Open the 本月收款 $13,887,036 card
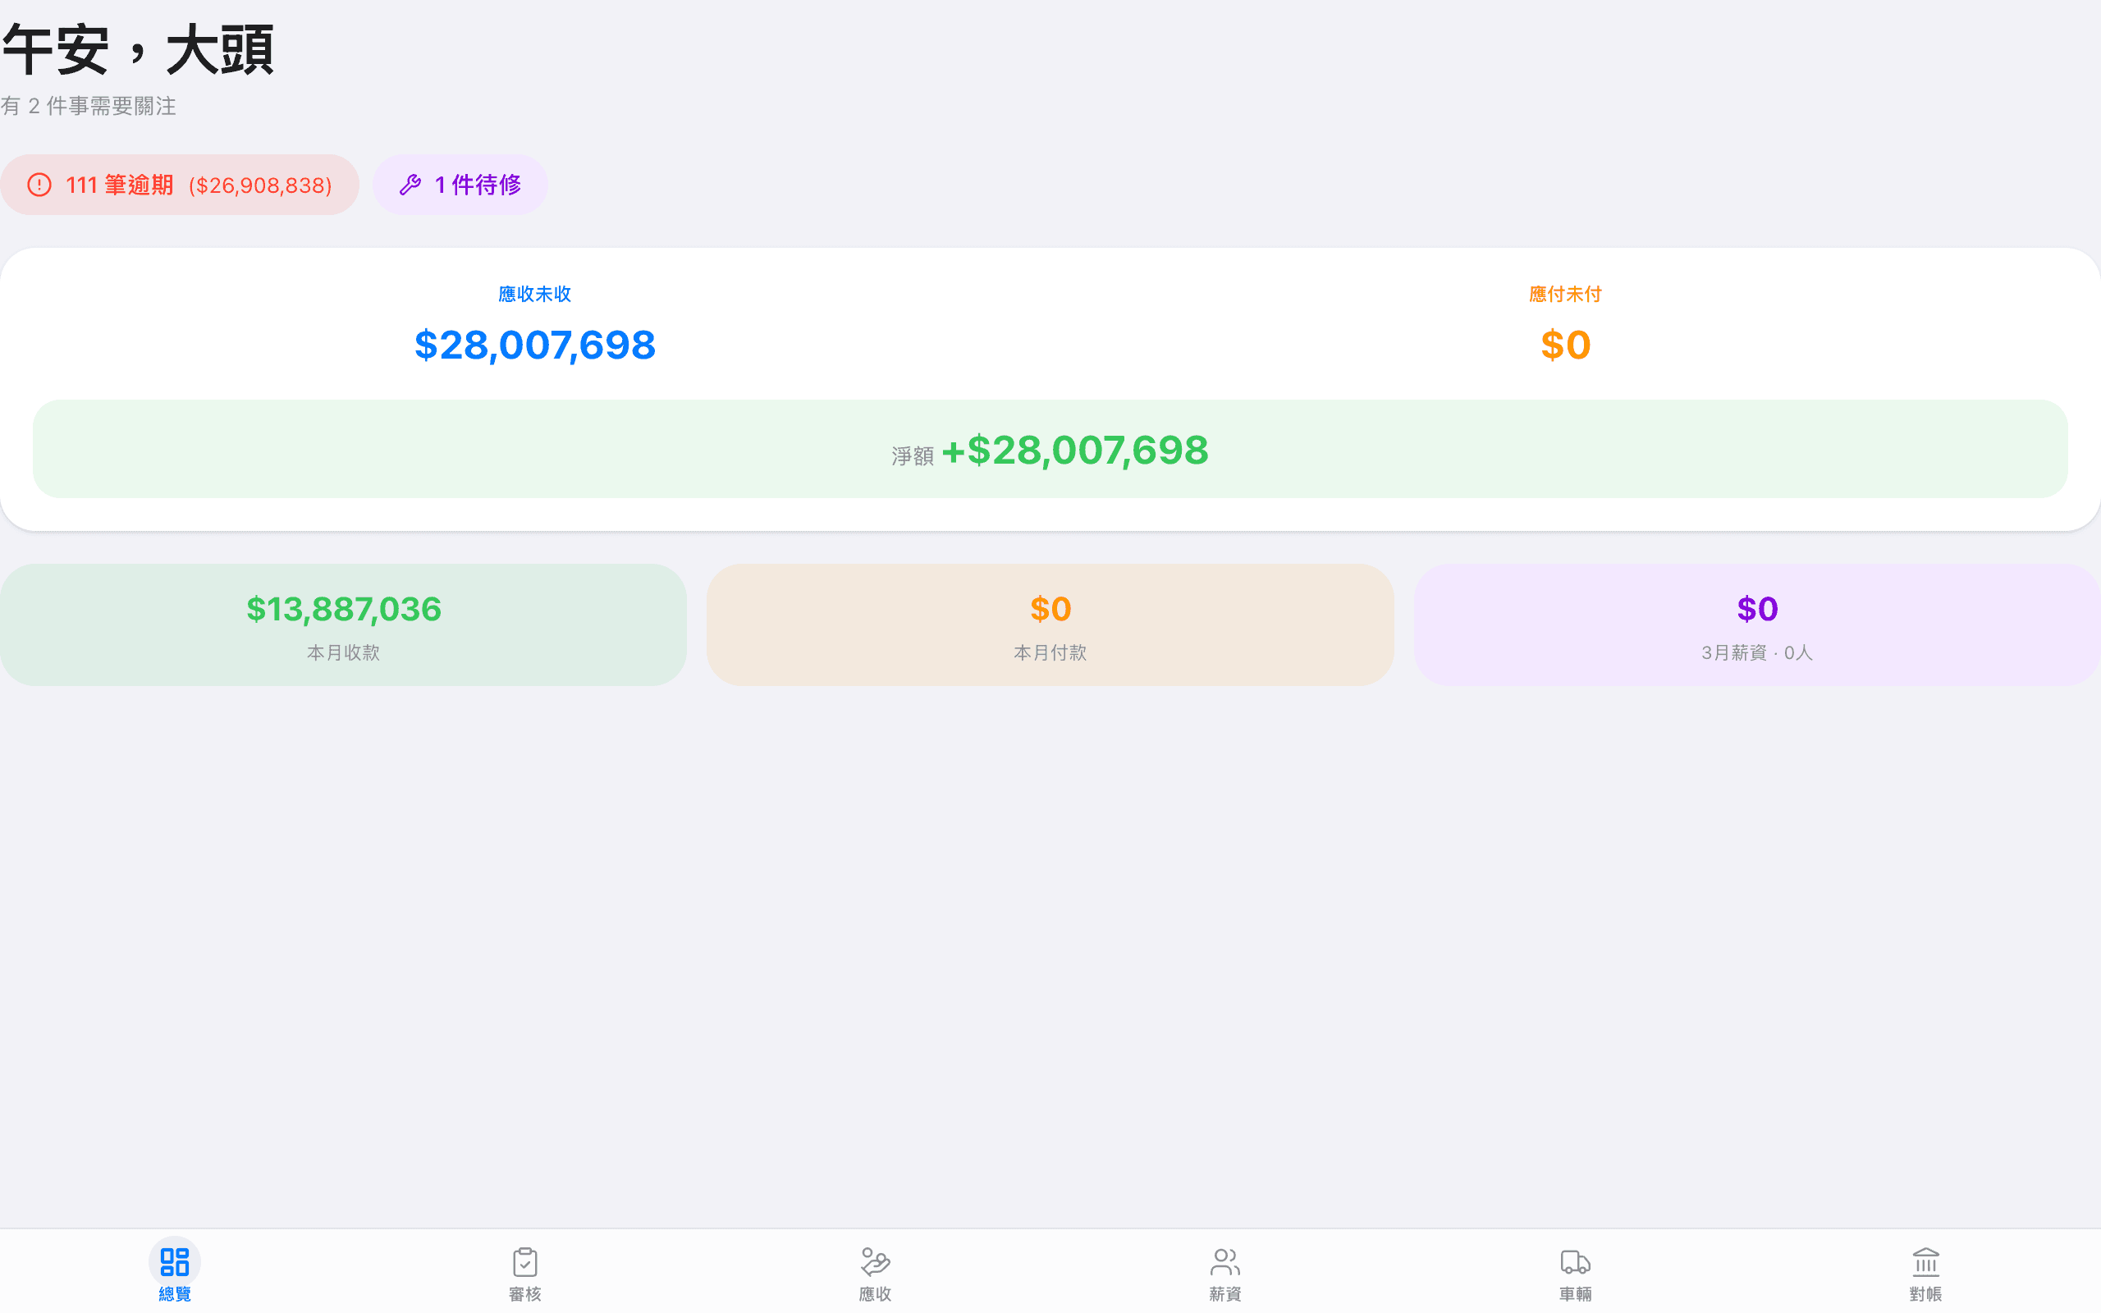2101x1313 pixels. 344,625
